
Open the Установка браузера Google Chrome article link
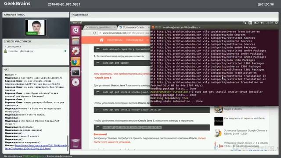(245, 132)
